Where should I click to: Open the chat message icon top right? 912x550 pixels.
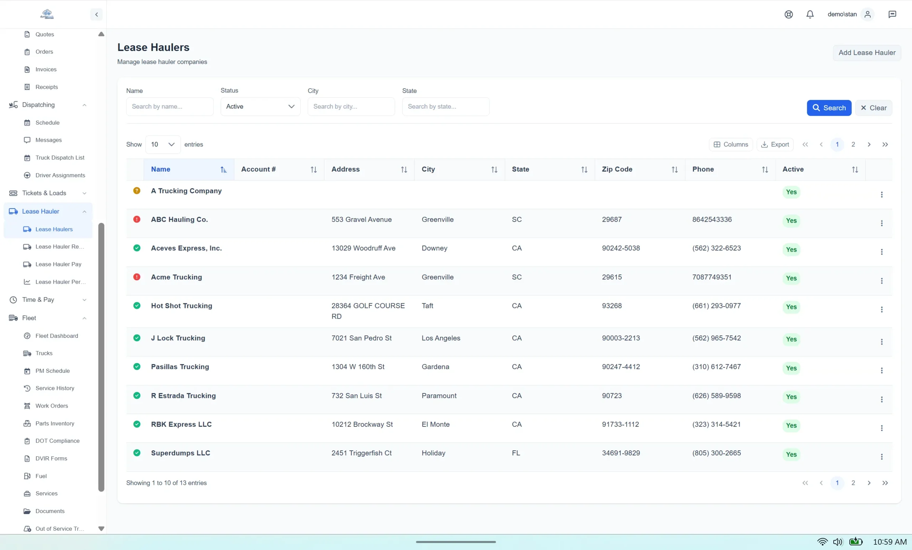pos(892,14)
